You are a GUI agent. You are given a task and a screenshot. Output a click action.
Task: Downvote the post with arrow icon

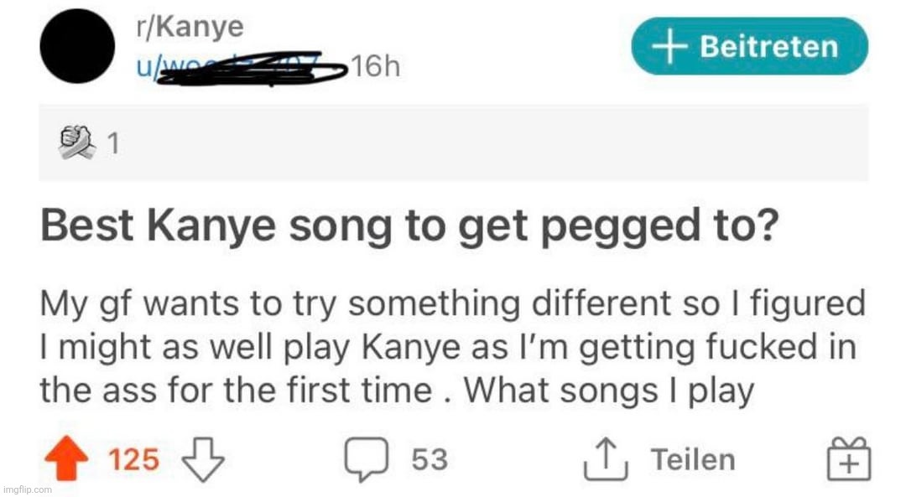pyautogui.click(x=203, y=459)
